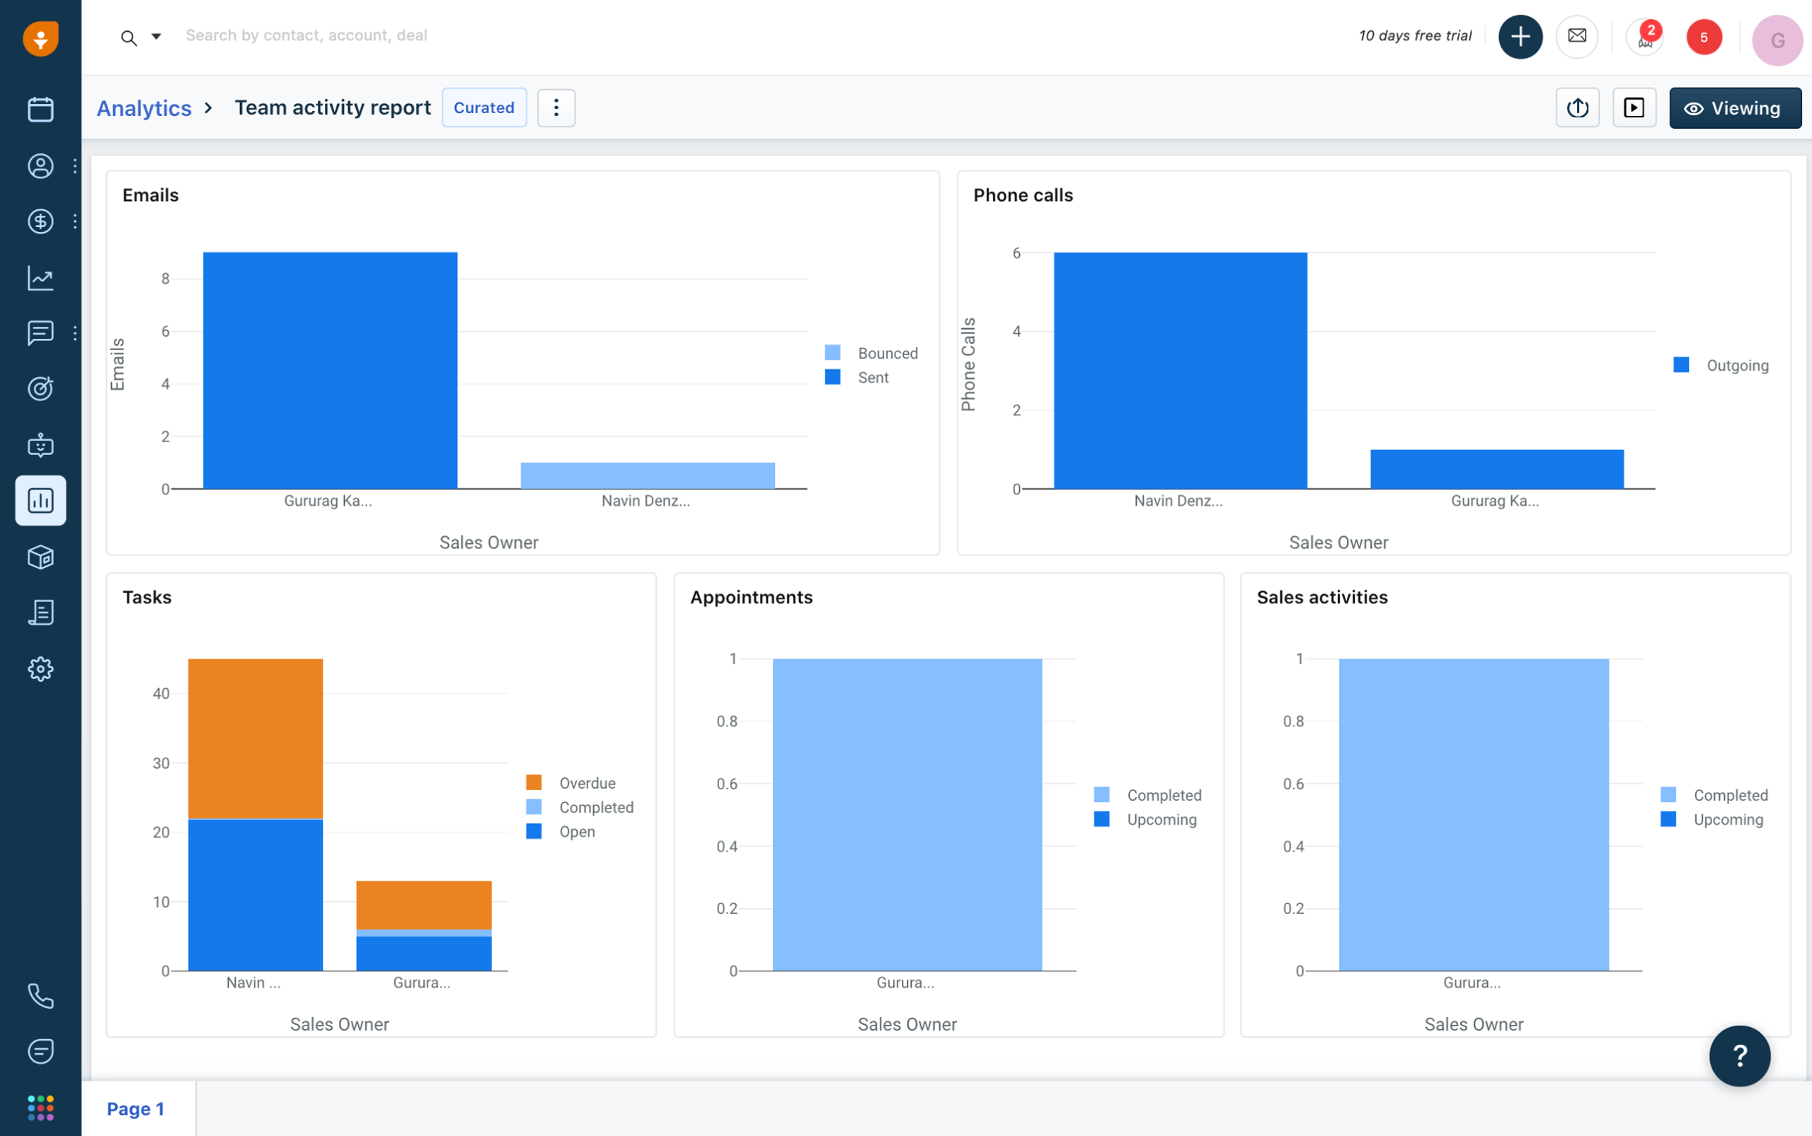Toggle the Viewing mode button
Viewport: 1812px width, 1136px height.
pos(1735,109)
